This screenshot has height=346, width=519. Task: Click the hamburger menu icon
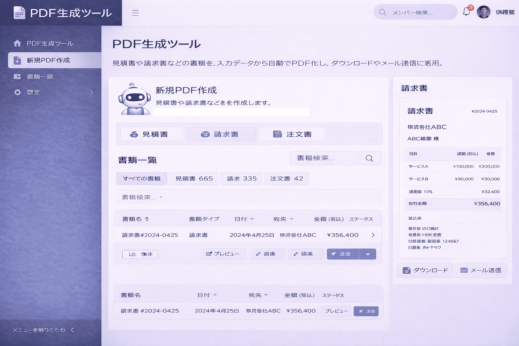click(x=135, y=13)
